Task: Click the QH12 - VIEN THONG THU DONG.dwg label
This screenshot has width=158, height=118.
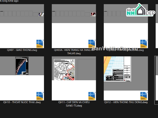Action: click(126, 102)
